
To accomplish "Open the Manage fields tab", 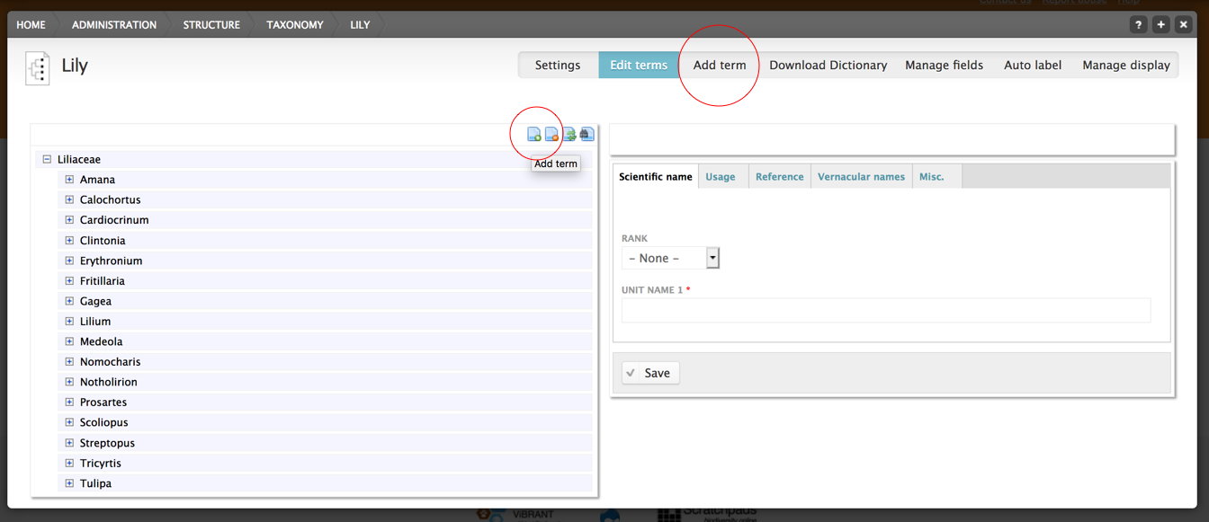I will [945, 65].
